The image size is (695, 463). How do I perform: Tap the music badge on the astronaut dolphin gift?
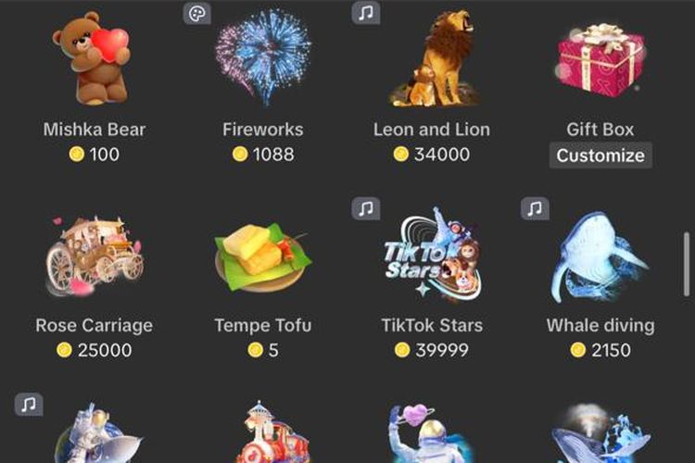tap(29, 404)
